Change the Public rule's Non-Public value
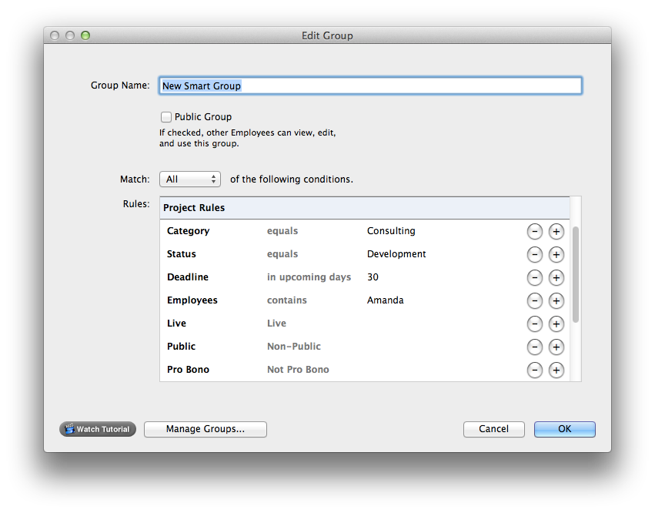Viewport: 655px width, 513px height. [294, 346]
